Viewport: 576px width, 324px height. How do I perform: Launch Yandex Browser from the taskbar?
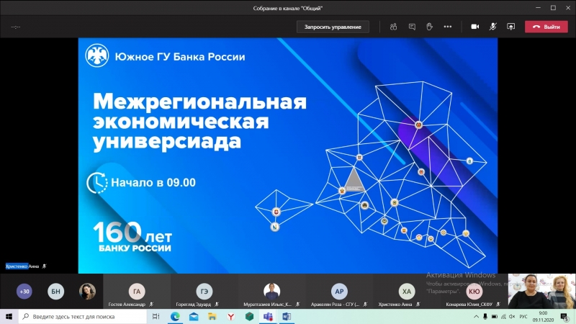tap(230, 316)
